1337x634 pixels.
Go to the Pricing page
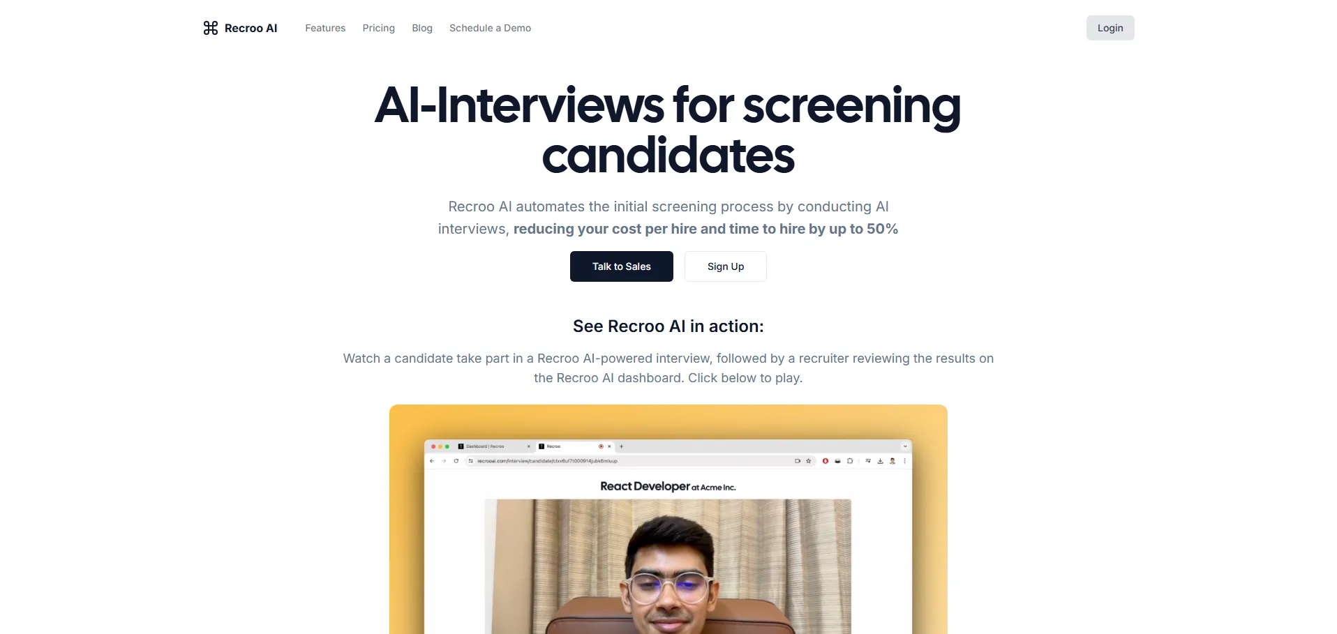pyautogui.click(x=379, y=28)
